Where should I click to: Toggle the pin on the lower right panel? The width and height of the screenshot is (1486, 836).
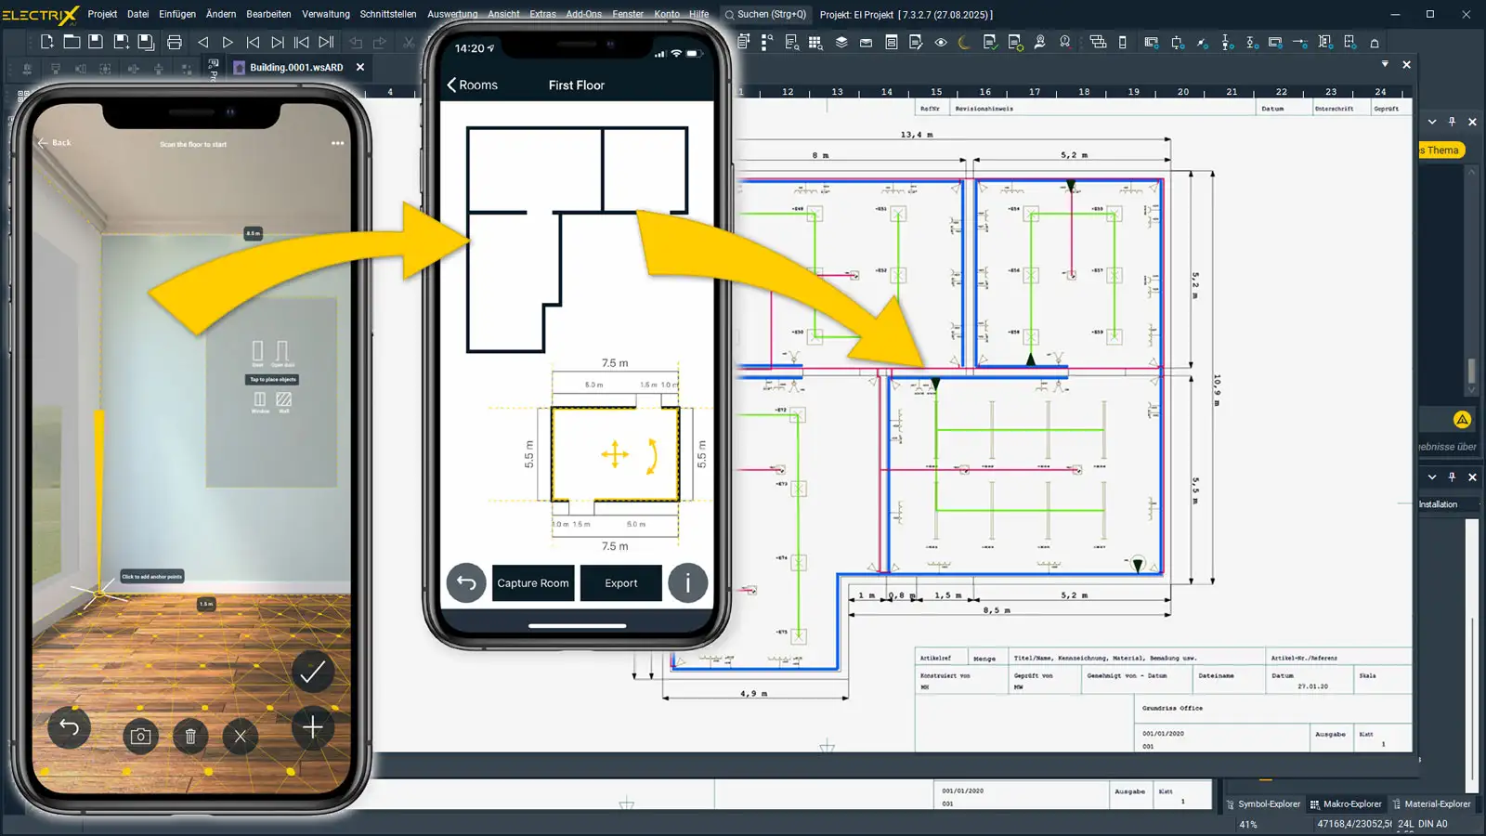[x=1453, y=477]
